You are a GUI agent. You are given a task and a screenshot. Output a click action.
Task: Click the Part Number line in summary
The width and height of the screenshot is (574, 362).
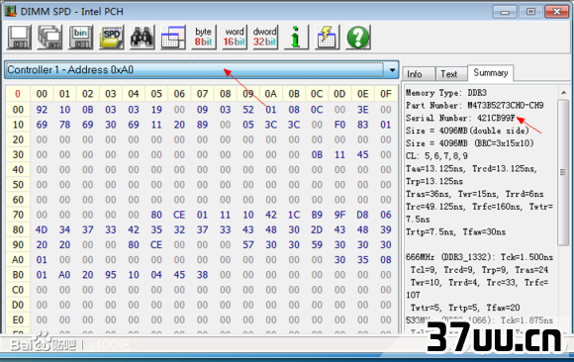click(474, 106)
